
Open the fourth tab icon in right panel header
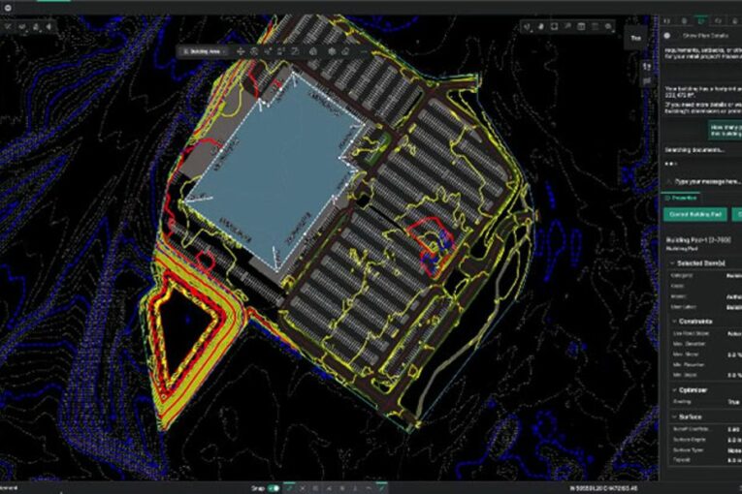719,20
